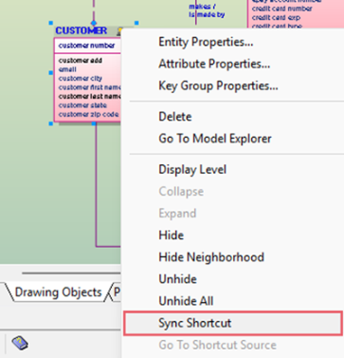Click the customer city attribute

81,78
